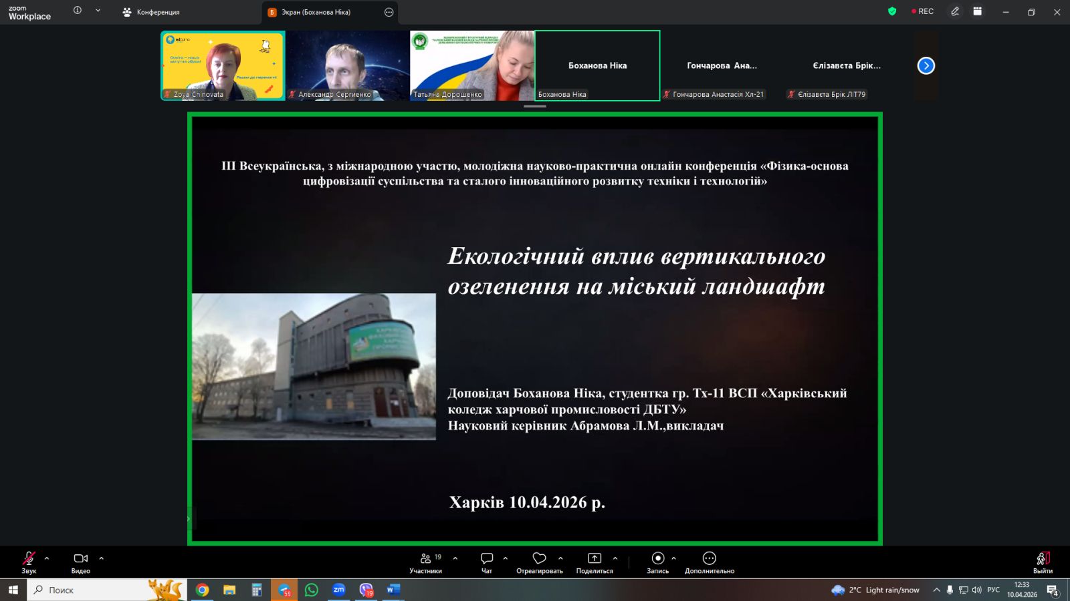Open Microsoft Word from the taskbar
This screenshot has width=1070, height=601.
click(393, 590)
